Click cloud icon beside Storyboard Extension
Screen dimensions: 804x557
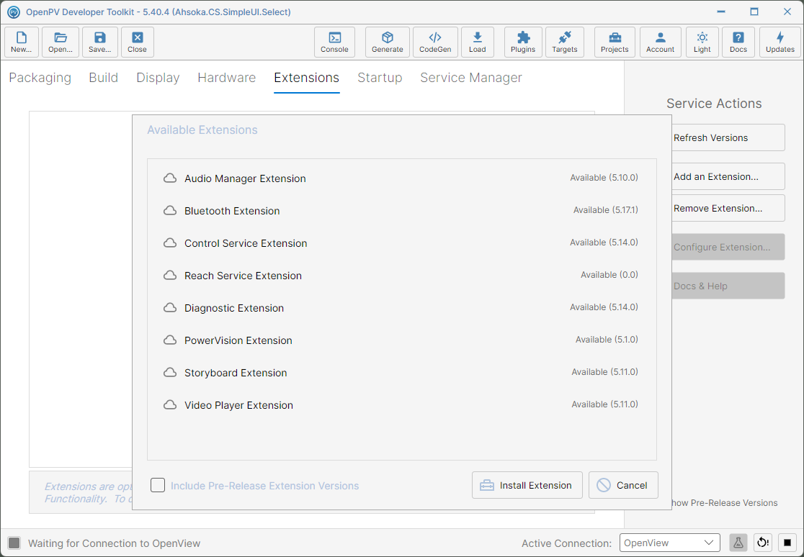click(x=170, y=373)
